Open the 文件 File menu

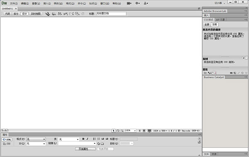(14, 3)
